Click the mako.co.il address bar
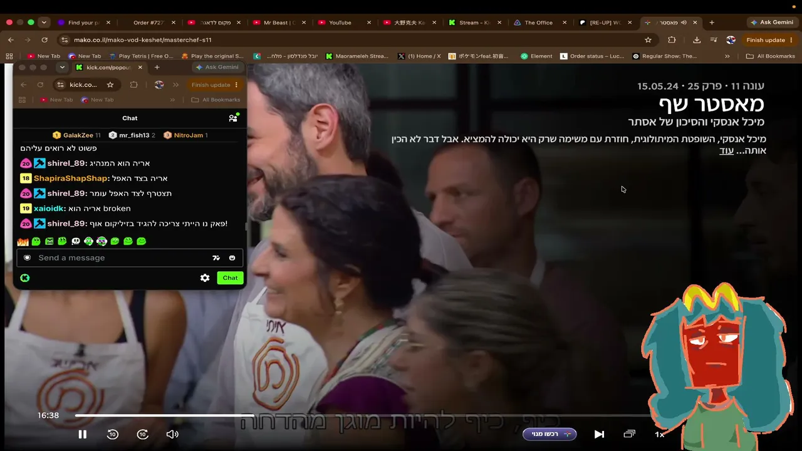The width and height of the screenshot is (802, 451). pos(357,40)
